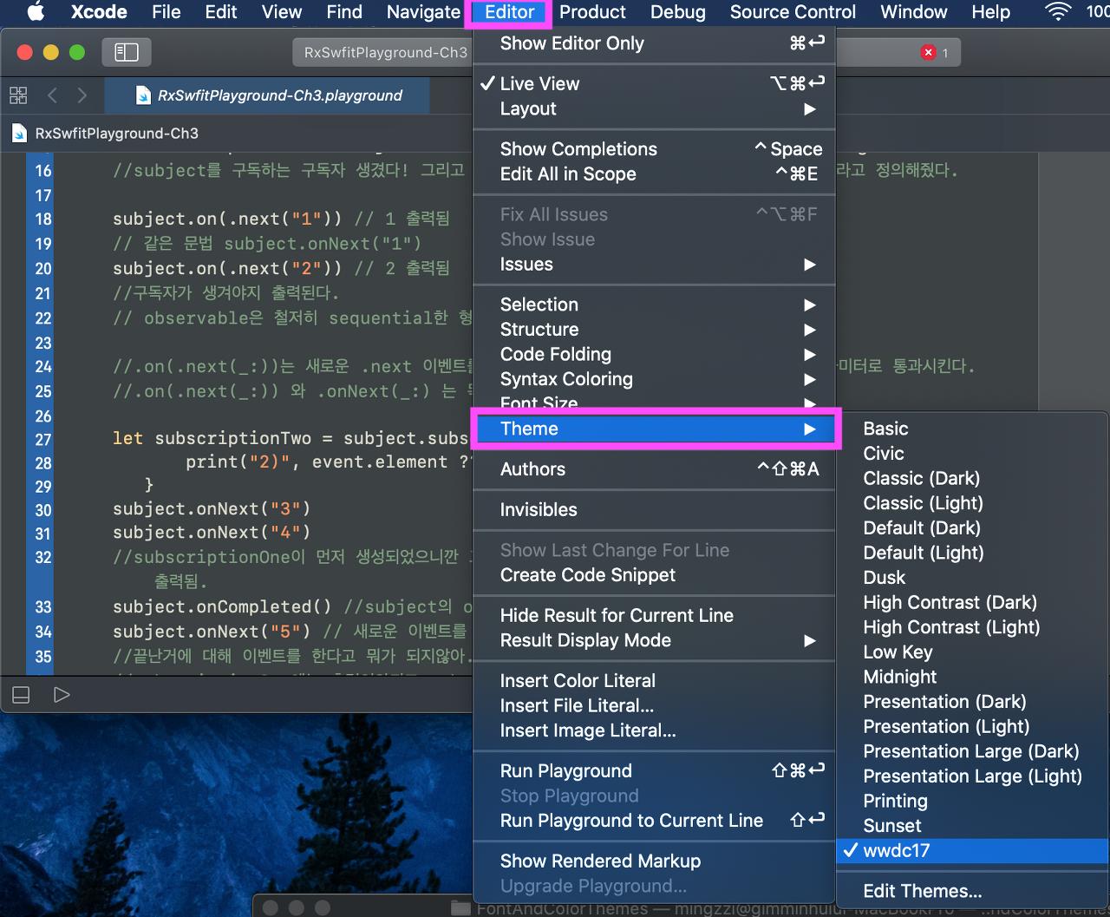
Task: Expand the Structure submenu
Action: coord(654,330)
